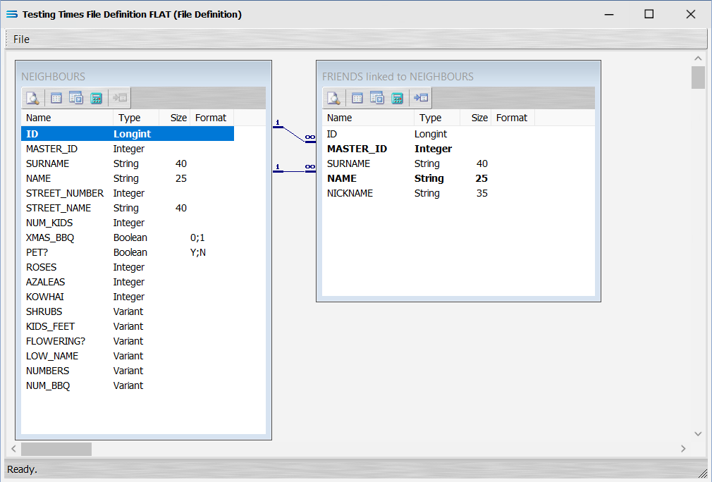Click the overlapping windows icon in NEIGHBOURS toolbar
712x482 pixels.
point(76,97)
